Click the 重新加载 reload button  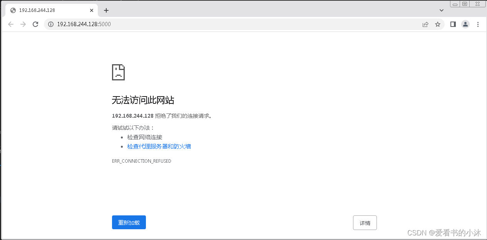coord(129,222)
